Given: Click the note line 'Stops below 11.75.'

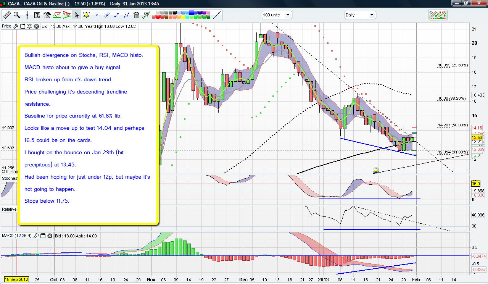Looking at the screenshot, I should pos(47,201).
